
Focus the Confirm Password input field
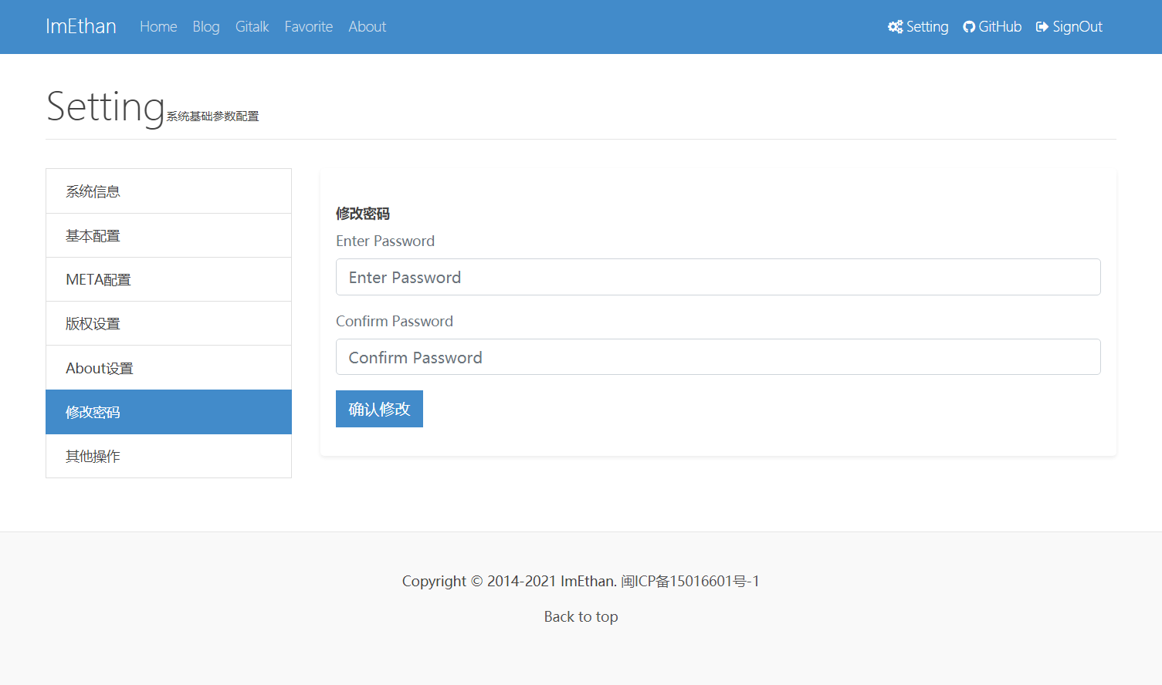click(x=718, y=357)
